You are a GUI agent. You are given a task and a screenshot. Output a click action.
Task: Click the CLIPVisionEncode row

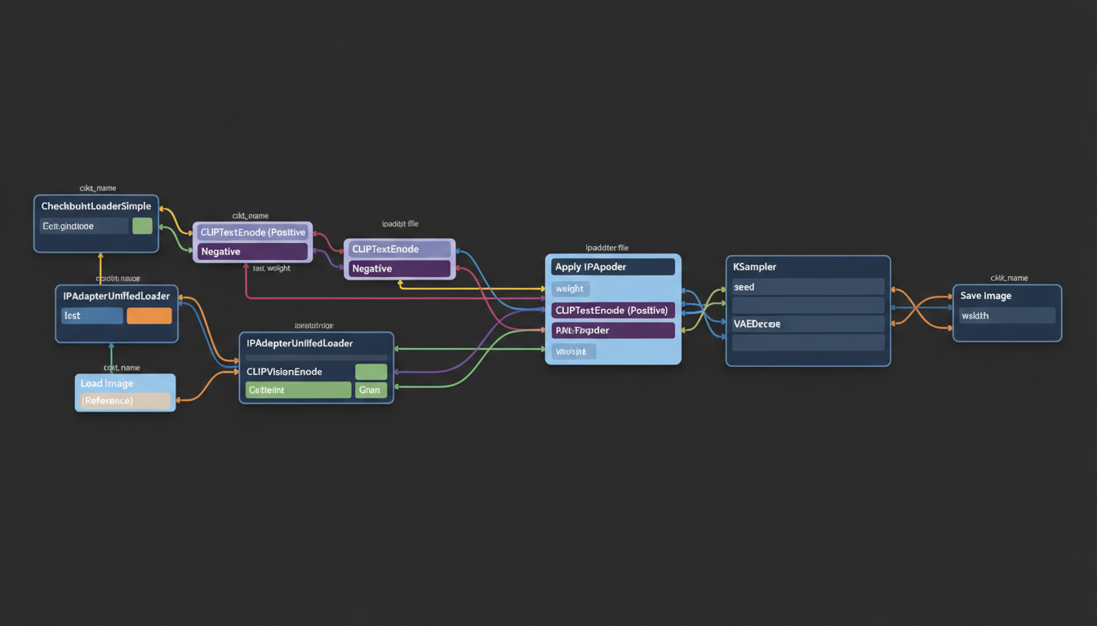point(286,371)
